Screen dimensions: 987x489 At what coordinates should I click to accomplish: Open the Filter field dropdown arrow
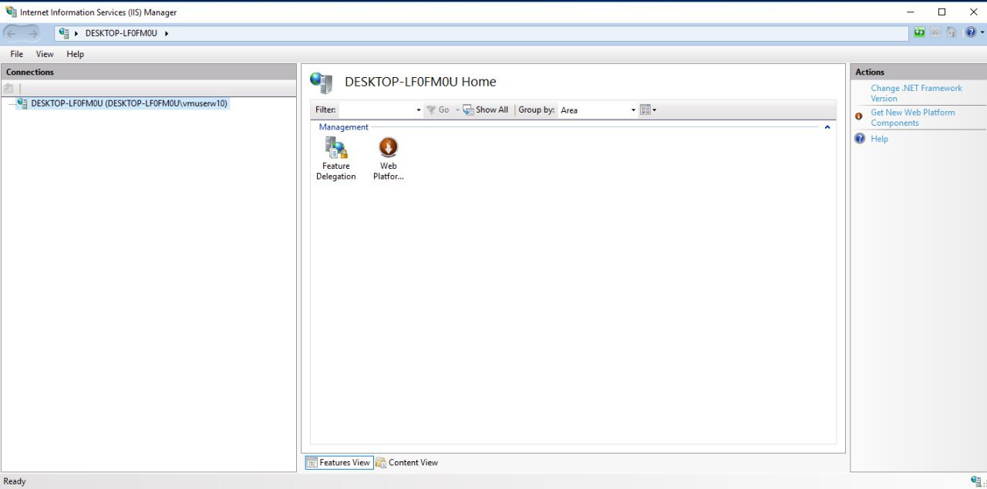point(419,110)
